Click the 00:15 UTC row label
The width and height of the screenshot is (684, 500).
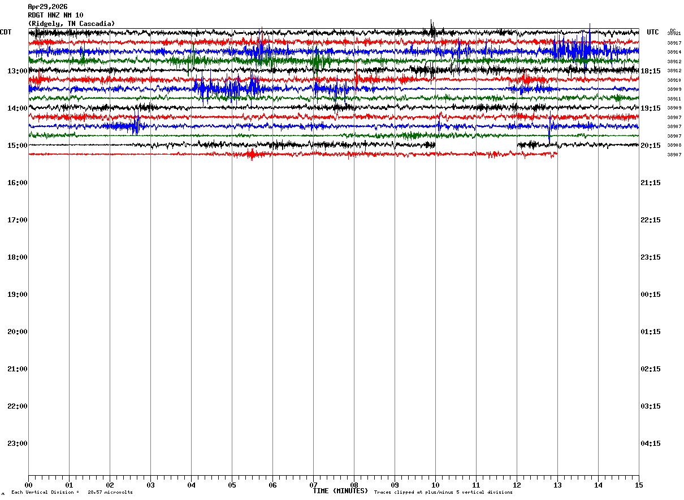point(651,295)
